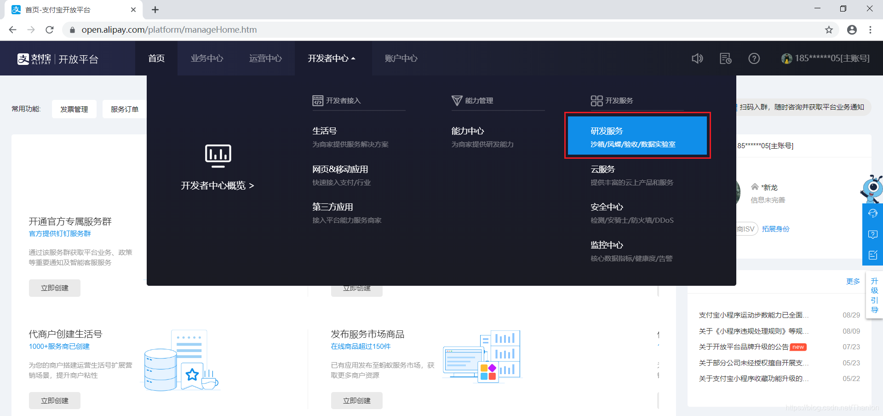Collapse the 开发者中心 dropdown menu
883x416 pixels.
pyautogui.click(x=332, y=58)
